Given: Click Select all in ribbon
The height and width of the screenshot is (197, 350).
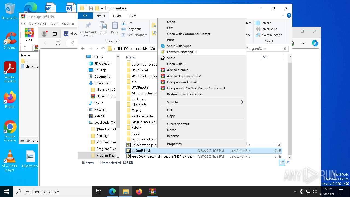Looking at the screenshot, I should click(x=264, y=23).
